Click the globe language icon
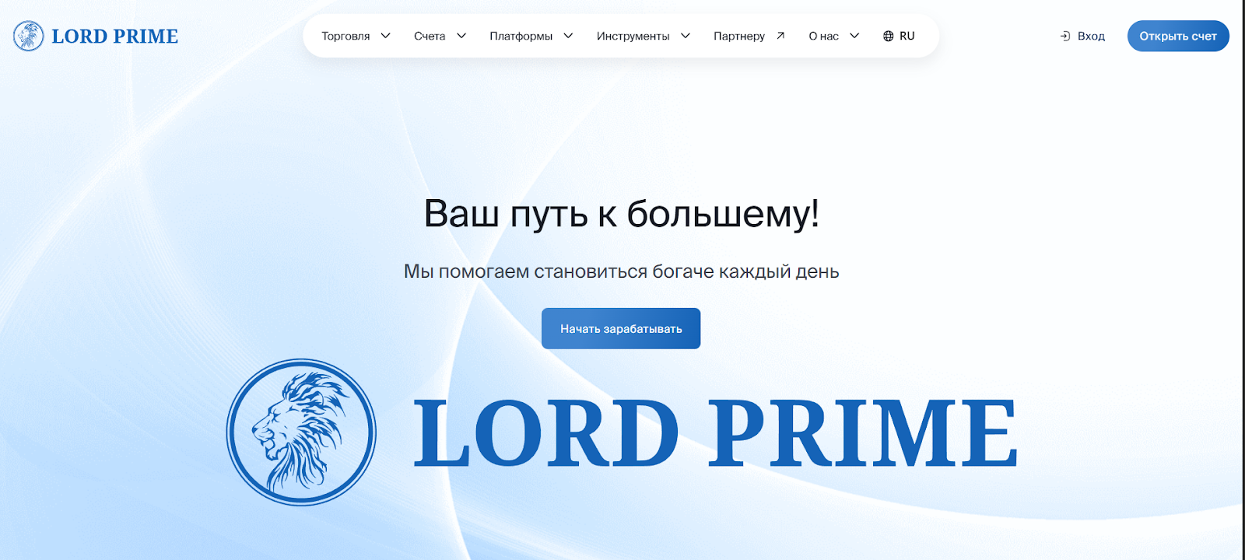Image resolution: width=1245 pixels, height=560 pixels. 888,37
